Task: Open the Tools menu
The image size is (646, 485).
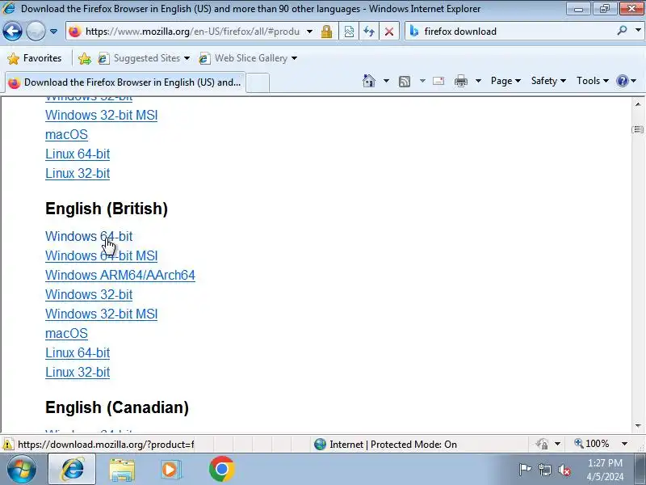Action: [x=593, y=81]
